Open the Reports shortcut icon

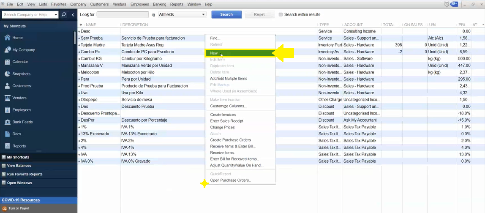[x=8, y=146]
